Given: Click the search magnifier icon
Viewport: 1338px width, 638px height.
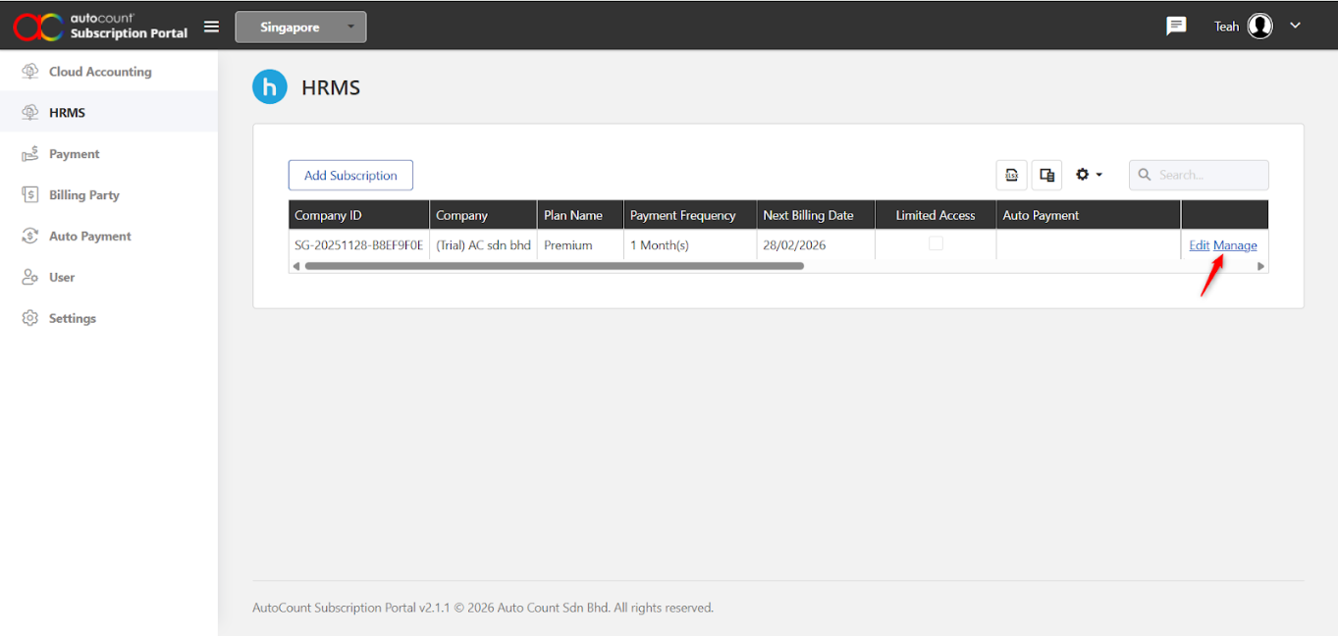Looking at the screenshot, I should point(1145,175).
